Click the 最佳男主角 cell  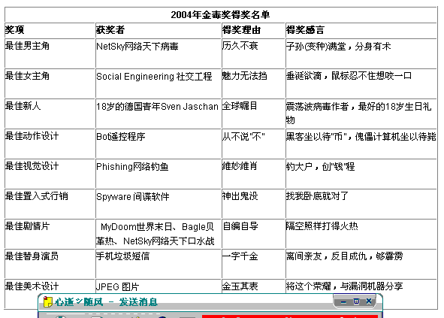pyautogui.click(x=50, y=53)
